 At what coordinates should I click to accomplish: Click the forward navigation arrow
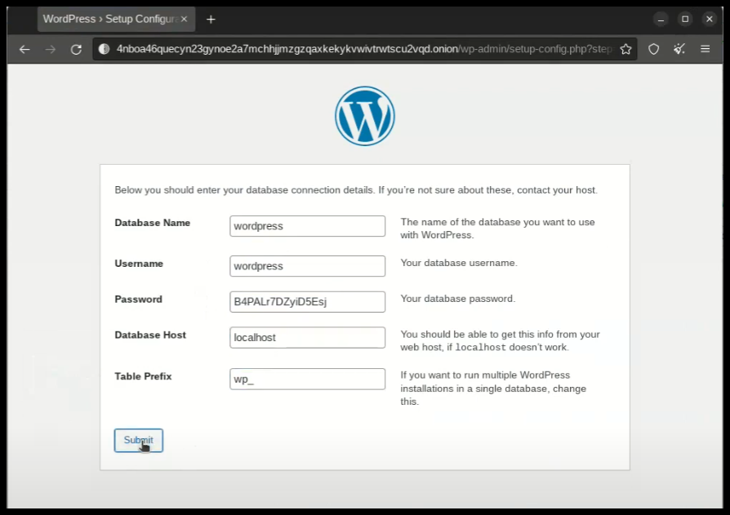click(51, 49)
